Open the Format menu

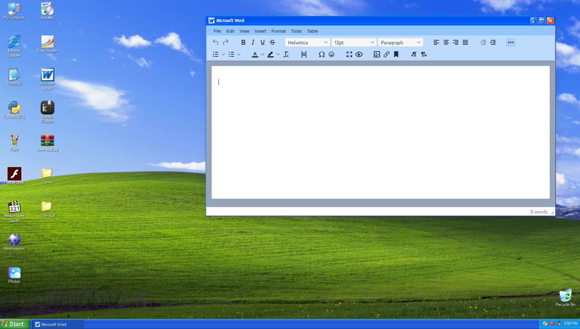point(278,31)
